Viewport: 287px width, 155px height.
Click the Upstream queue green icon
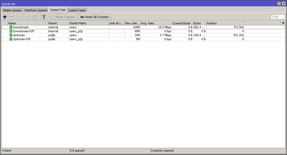click(x=11, y=35)
